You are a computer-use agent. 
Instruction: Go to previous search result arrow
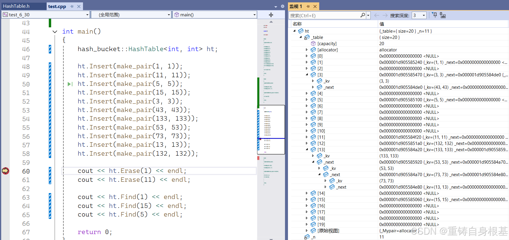(x=377, y=15)
